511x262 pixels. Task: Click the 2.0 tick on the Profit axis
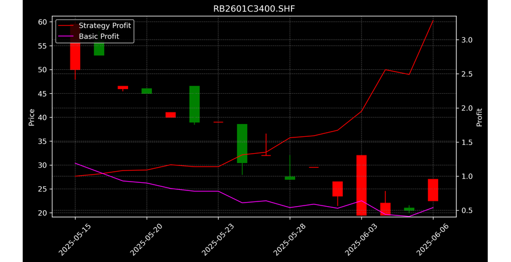pos(466,108)
